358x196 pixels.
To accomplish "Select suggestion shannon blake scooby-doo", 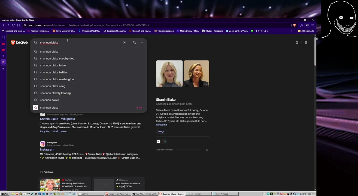I will pyautogui.click(x=89, y=59).
